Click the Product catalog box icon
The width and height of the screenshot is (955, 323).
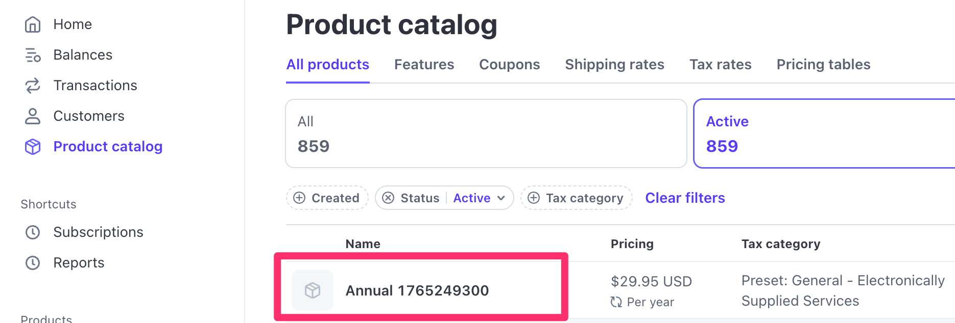(33, 147)
